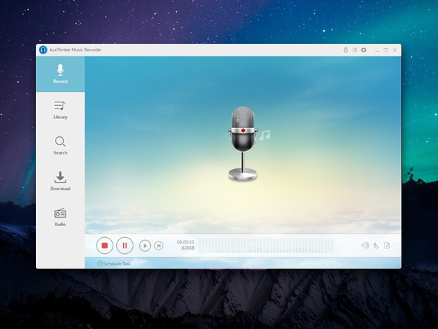Open the Library section
438x329 pixels.
pyautogui.click(x=60, y=110)
